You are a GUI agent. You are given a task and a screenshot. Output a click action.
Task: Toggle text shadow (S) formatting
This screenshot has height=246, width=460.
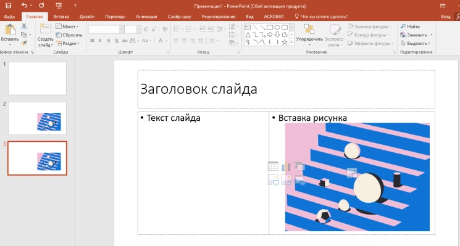[117, 41]
